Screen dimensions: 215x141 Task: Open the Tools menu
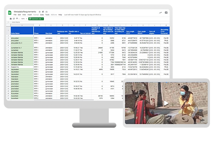pos(47,15)
